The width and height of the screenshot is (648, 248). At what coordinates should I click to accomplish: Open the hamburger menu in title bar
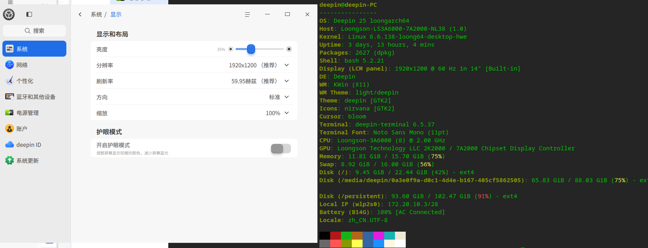click(x=247, y=14)
